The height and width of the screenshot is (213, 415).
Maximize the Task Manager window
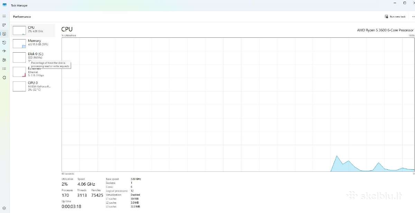[405, 3]
